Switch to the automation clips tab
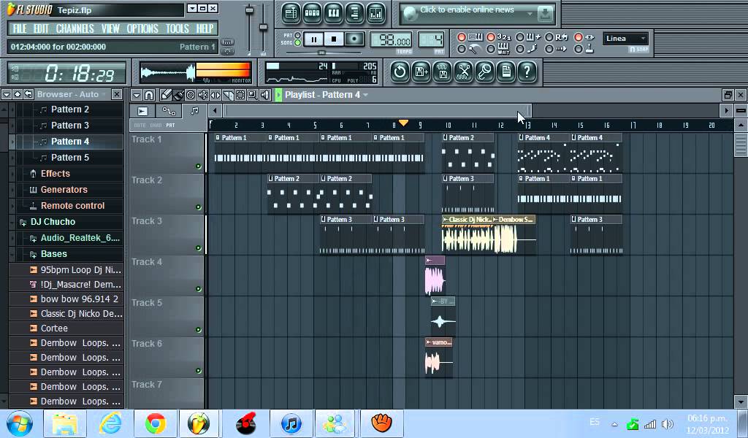 pos(169,111)
